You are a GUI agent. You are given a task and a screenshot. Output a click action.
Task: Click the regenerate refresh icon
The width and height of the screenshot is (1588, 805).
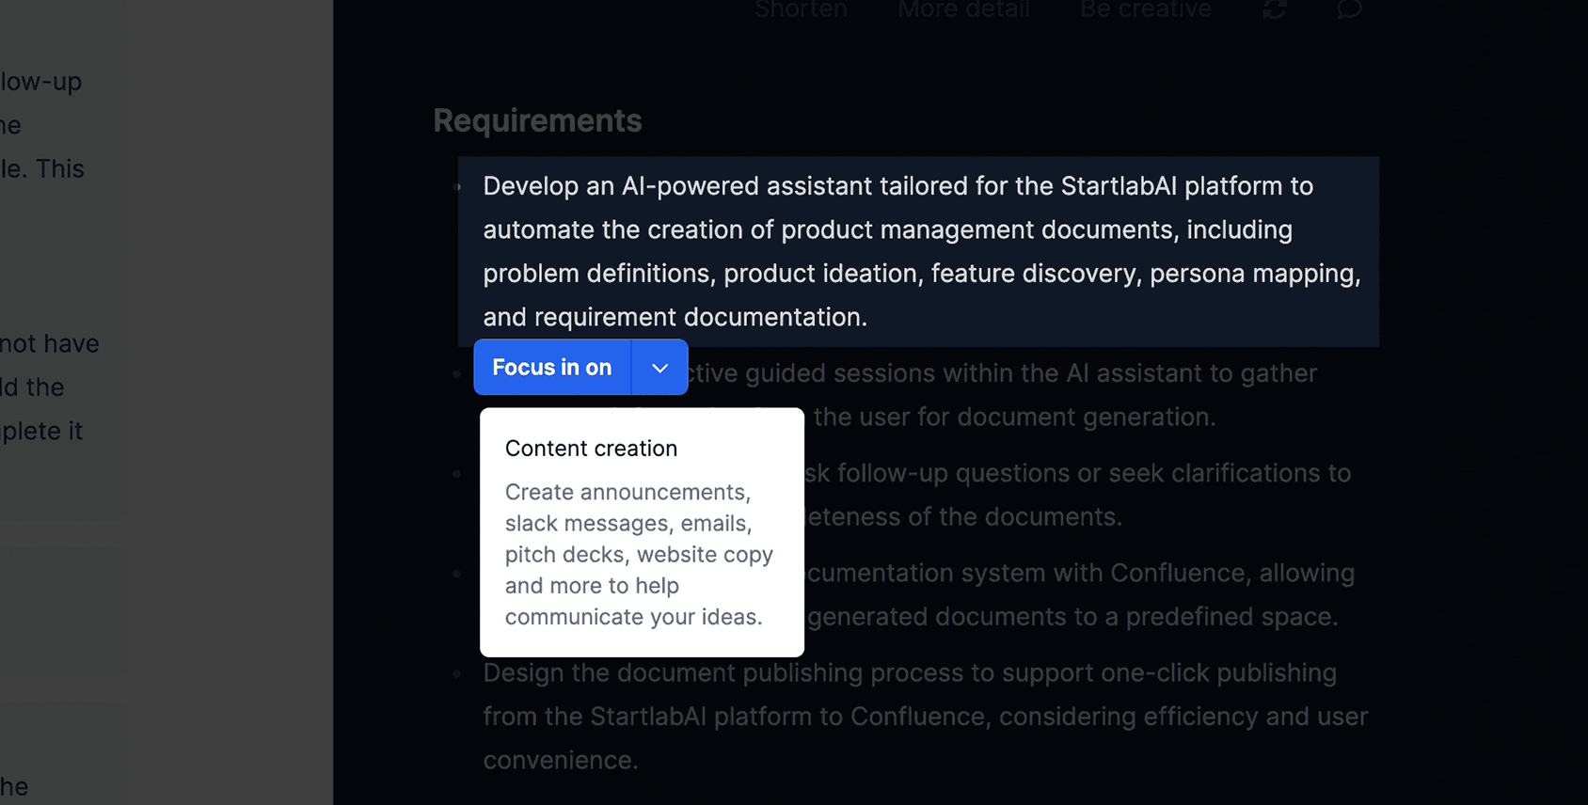pyautogui.click(x=1275, y=9)
